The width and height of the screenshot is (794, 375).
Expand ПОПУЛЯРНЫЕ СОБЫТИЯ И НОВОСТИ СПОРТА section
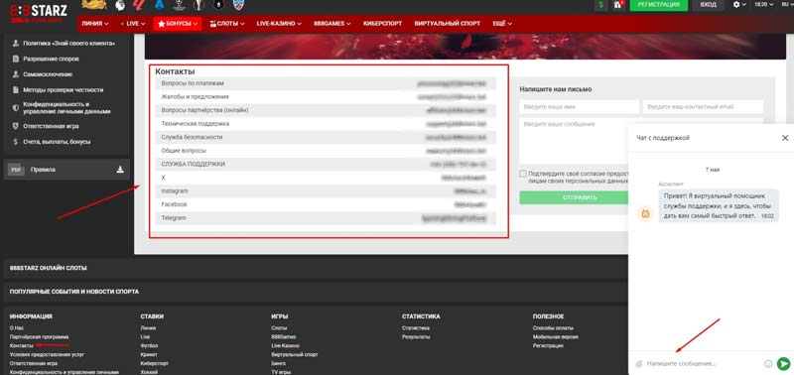pos(316,292)
